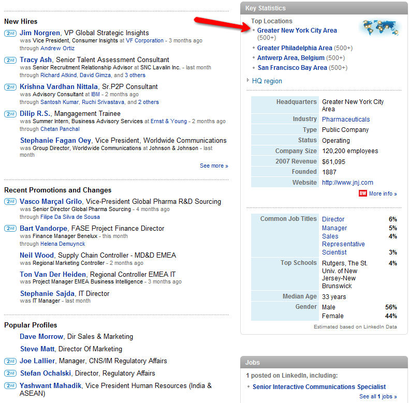Select Greater New York City Area location
The image size is (409, 403).
(297, 31)
